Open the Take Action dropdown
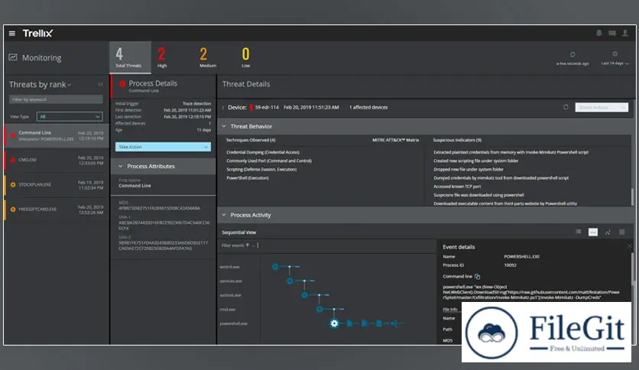Viewport: 639px width, 370px height. pyautogui.click(x=163, y=147)
